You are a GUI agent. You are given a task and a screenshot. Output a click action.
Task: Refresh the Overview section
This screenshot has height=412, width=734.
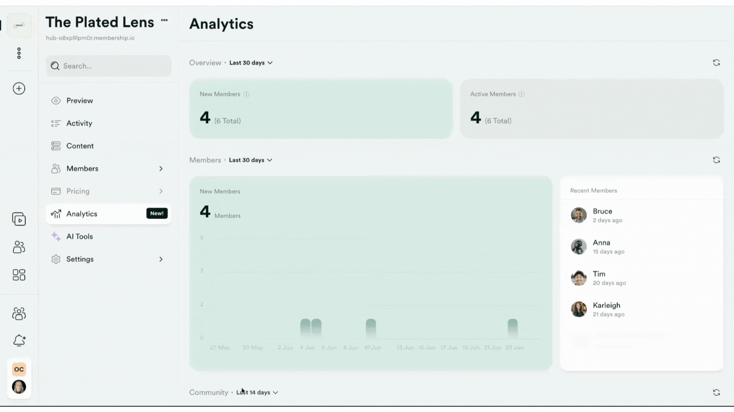716,63
